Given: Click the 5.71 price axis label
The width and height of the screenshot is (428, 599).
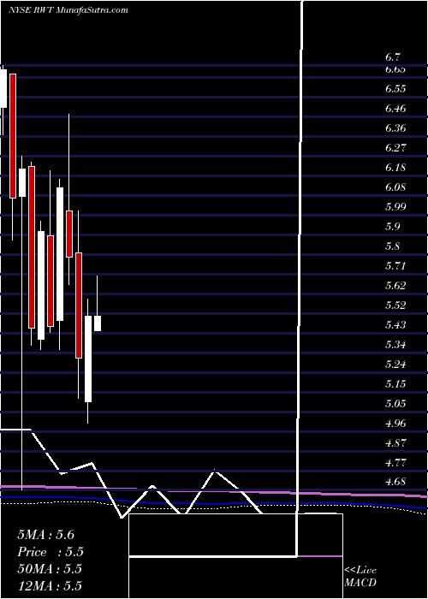Looking at the screenshot, I should [x=395, y=266].
